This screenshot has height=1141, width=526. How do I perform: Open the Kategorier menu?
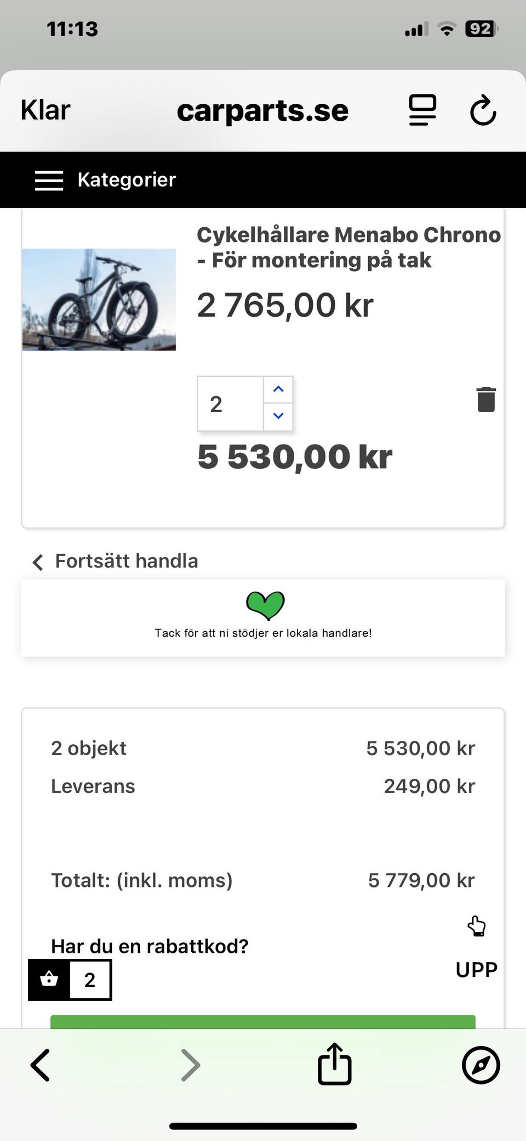[x=127, y=180]
